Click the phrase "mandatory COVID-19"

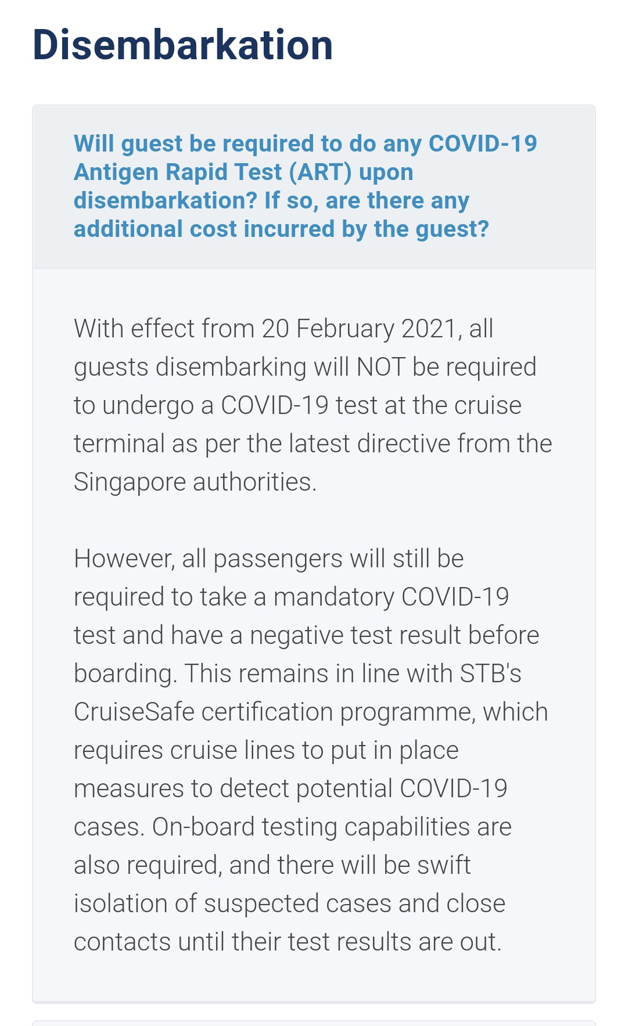[x=391, y=597]
